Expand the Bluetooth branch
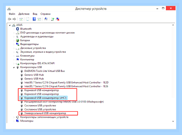The height and width of the screenshot is (135, 182). pyautogui.click(x=14, y=29)
